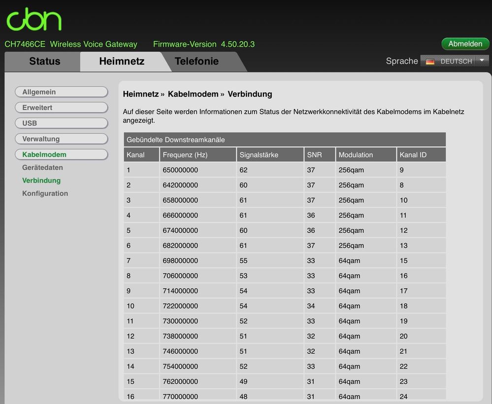Click the Kabelmodem breadcrumb
Image resolution: width=492 pixels, height=404 pixels.
pos(193,94)
